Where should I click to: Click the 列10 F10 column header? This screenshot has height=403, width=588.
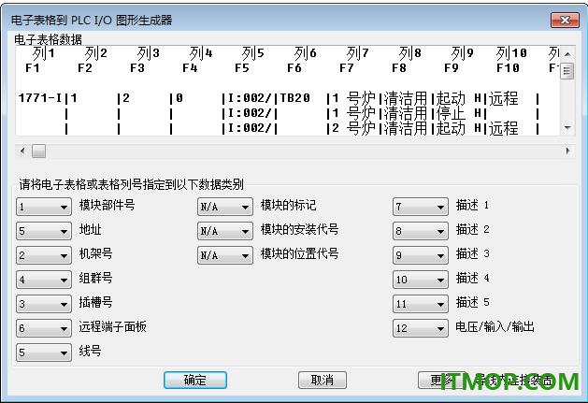click(x=510, y=61)
